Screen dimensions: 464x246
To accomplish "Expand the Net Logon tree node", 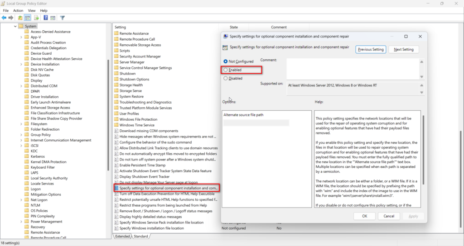I will tap(21, 200).
